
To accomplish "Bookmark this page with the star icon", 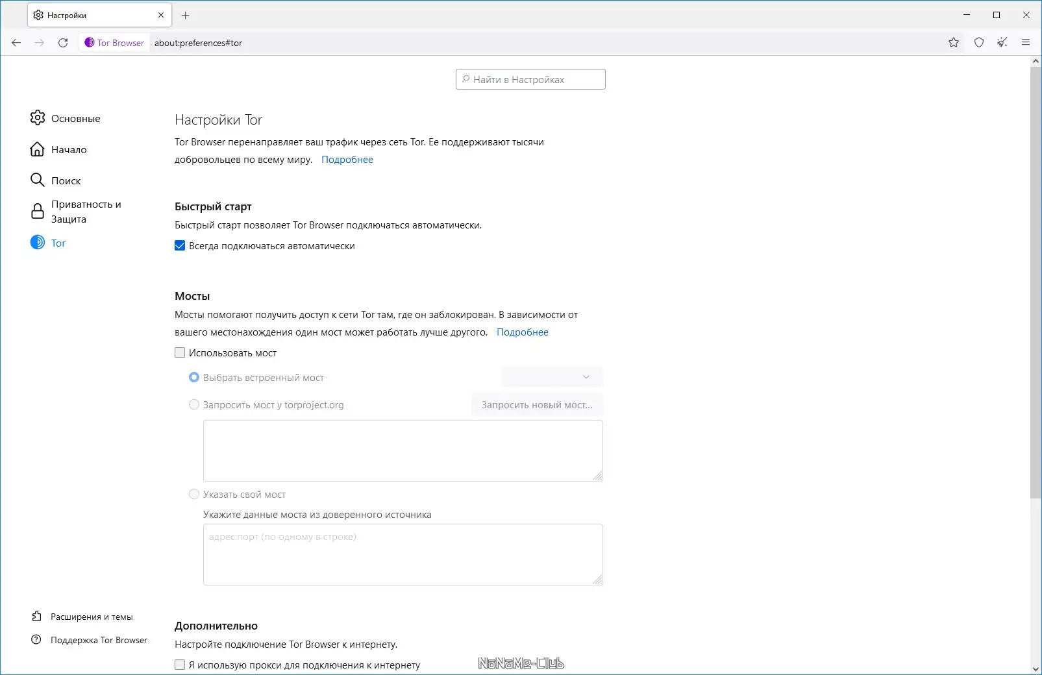I will (x=954, y=43).
